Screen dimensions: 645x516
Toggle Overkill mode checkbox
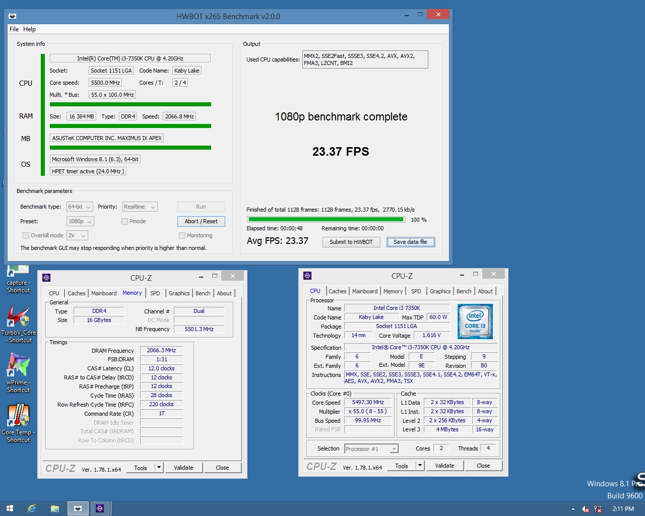tap(26, 235)
